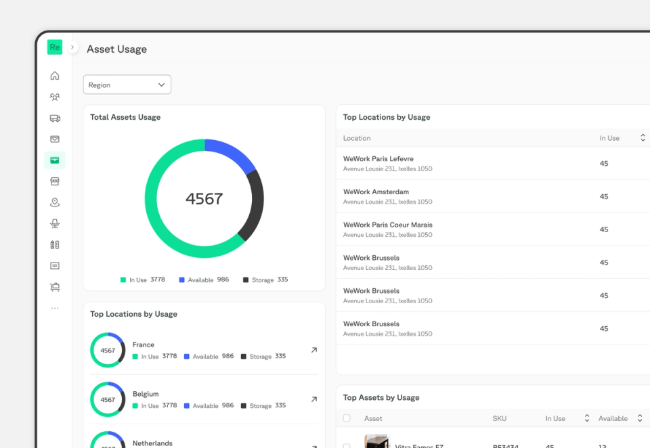Open Belgium details with the arrow icon
This screenshot has width=650, height=448.
tap(314, 399)
